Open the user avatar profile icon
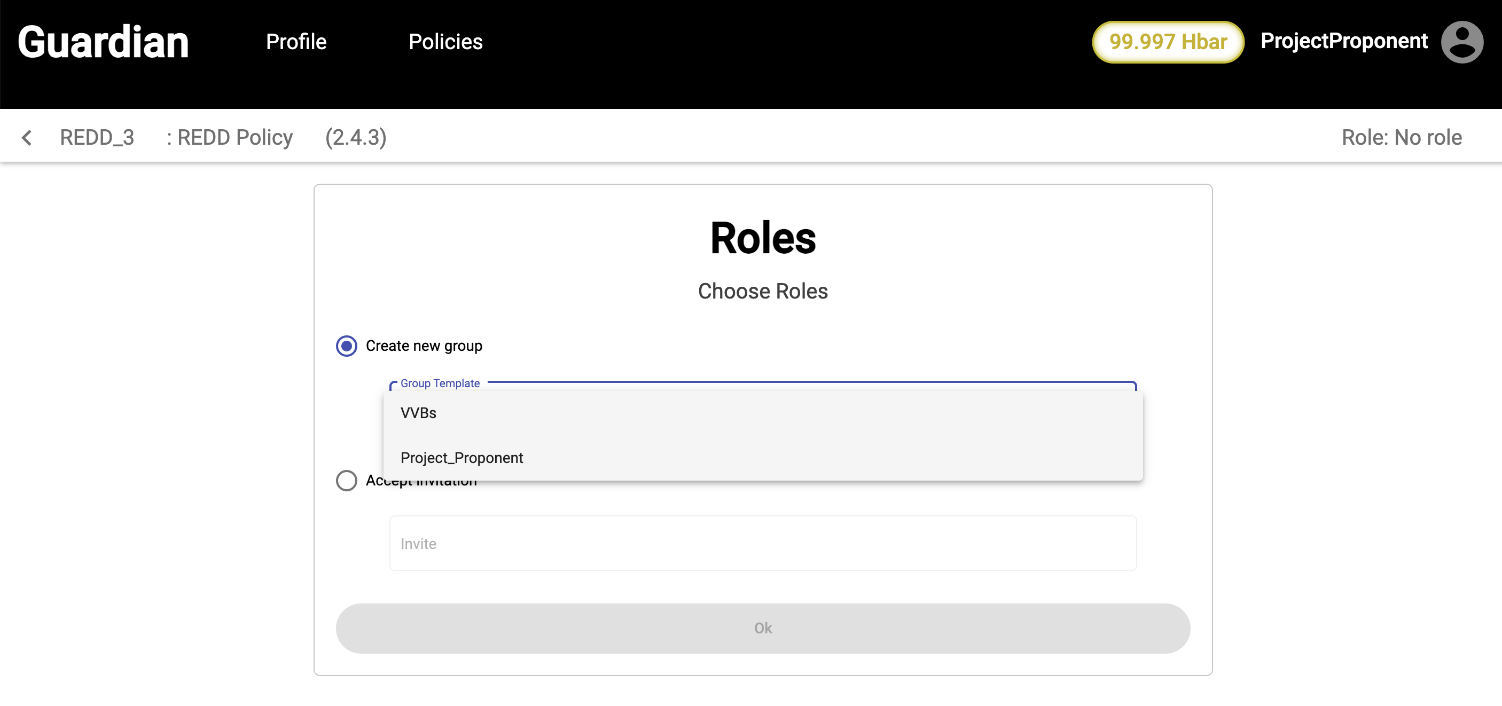This screenshot has height=706, width=1502. (x=1462, y=42)
